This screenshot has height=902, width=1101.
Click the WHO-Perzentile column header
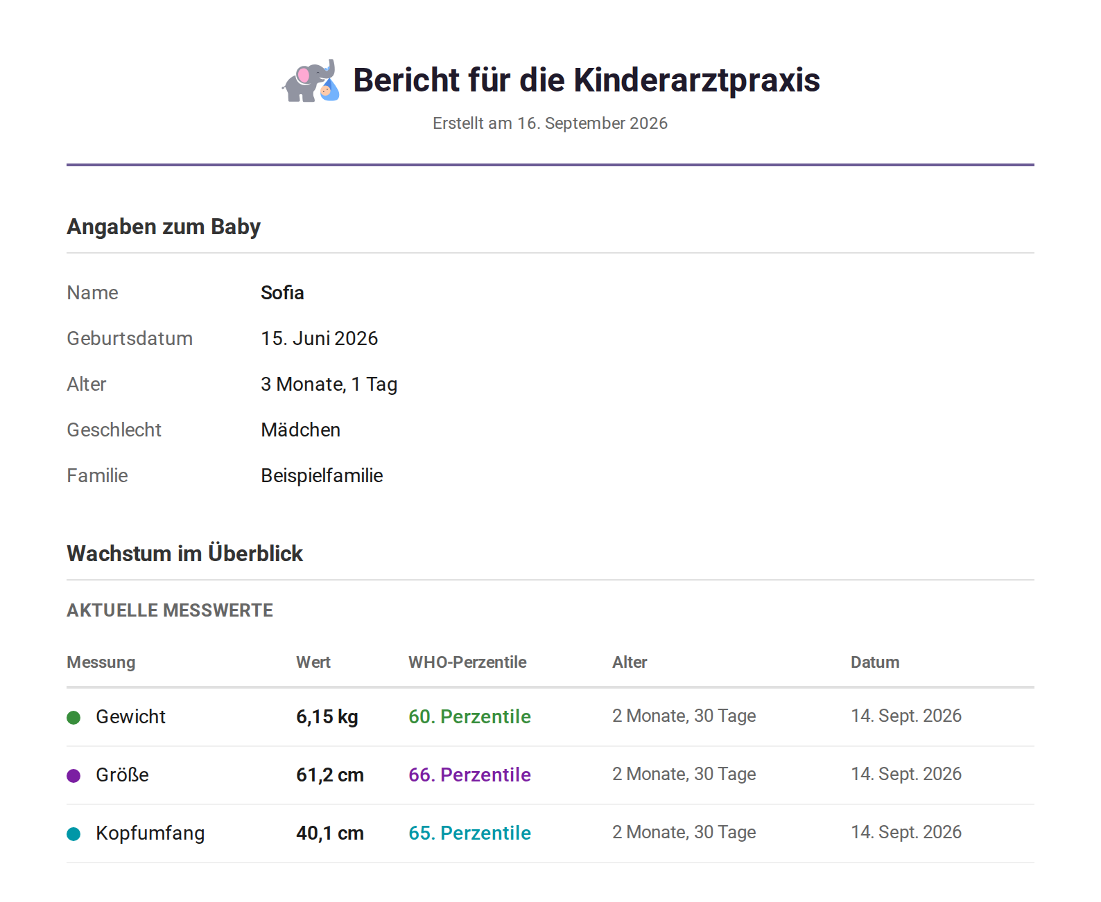467,662
